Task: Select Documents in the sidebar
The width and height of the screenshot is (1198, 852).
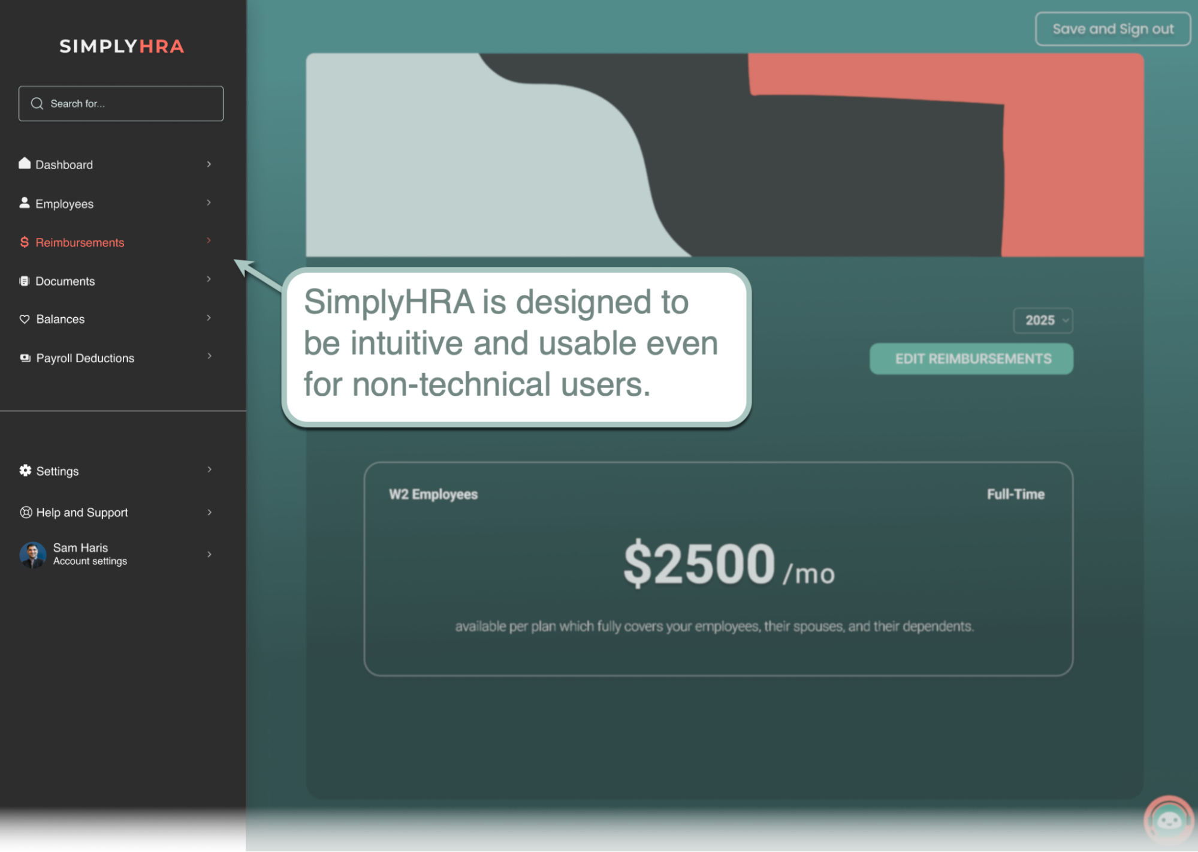Action: pyautogui.click(x=65, y=281)
